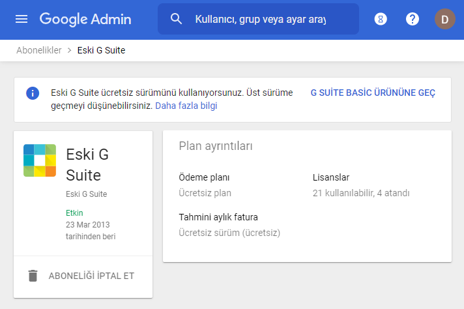
Task: Click the search magnifier icon
Action: click(176, 19)
